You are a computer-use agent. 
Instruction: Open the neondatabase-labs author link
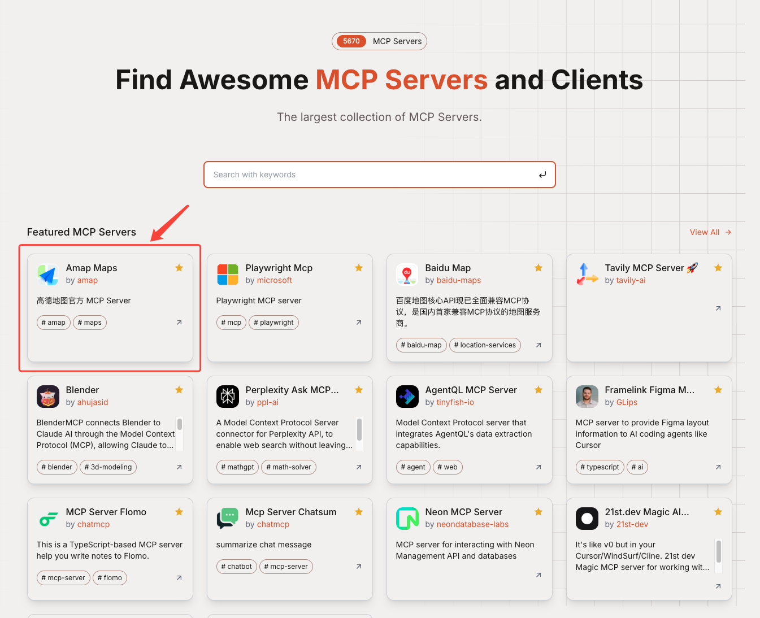(x=472, y=524)
